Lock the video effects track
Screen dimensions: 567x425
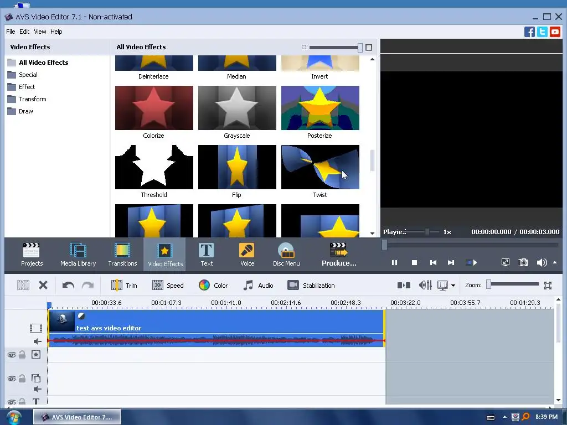[22, 355]
